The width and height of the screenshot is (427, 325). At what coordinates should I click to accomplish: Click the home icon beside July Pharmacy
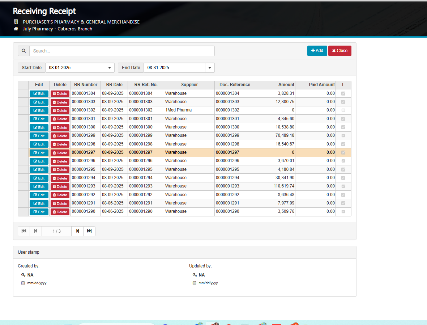(16, 29)
